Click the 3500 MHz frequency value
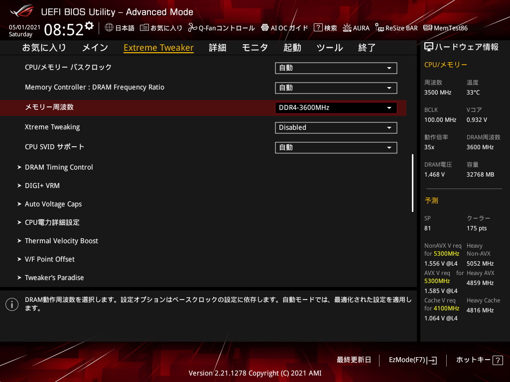 pyautogui.click(x=438, y=93)
